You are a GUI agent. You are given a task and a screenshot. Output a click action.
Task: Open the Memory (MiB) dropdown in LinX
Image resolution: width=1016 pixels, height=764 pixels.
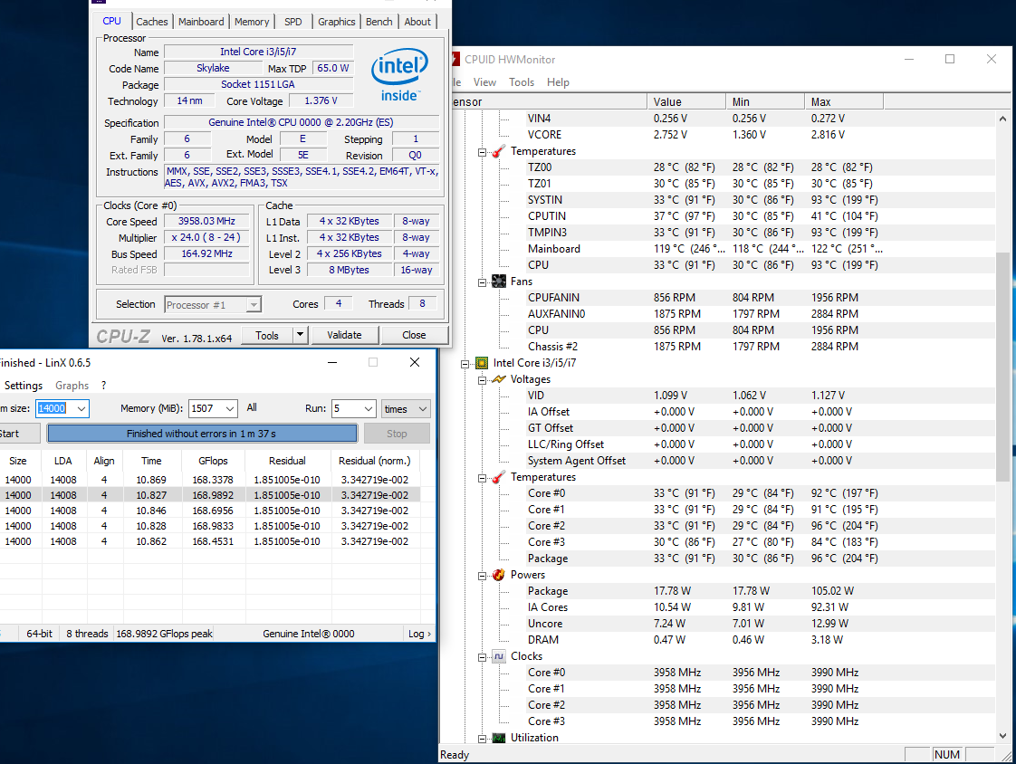(x=230, y=408)
